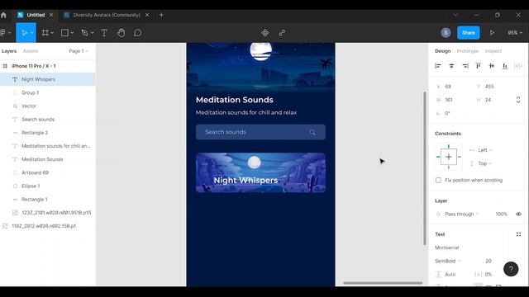
Task: Click the Night Whispers card on canvas
Action: pyautogui.click(x=261, y=172)
